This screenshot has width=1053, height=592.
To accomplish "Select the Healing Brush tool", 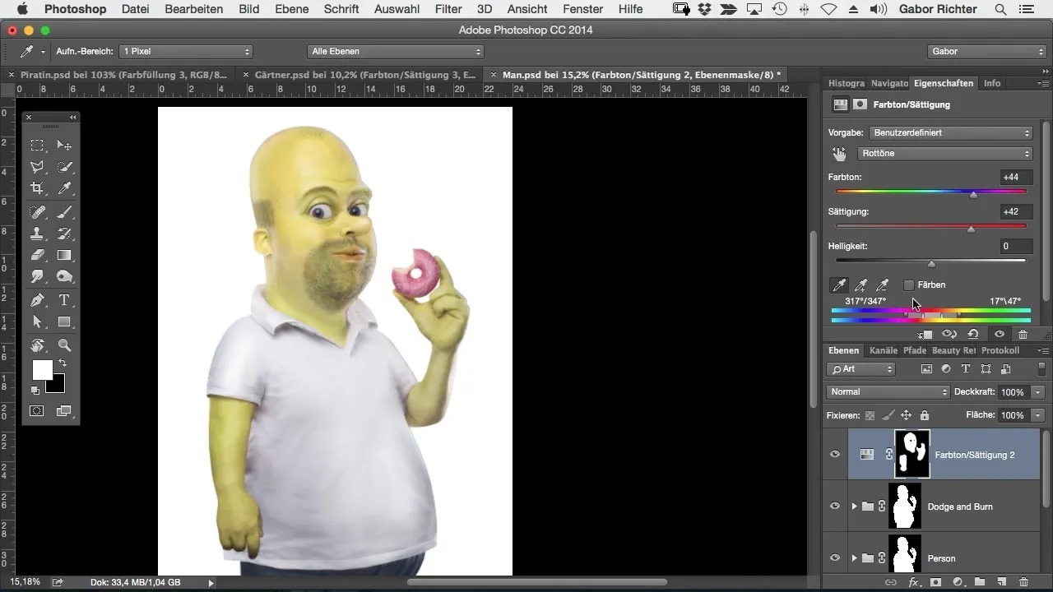I will 37,212.
